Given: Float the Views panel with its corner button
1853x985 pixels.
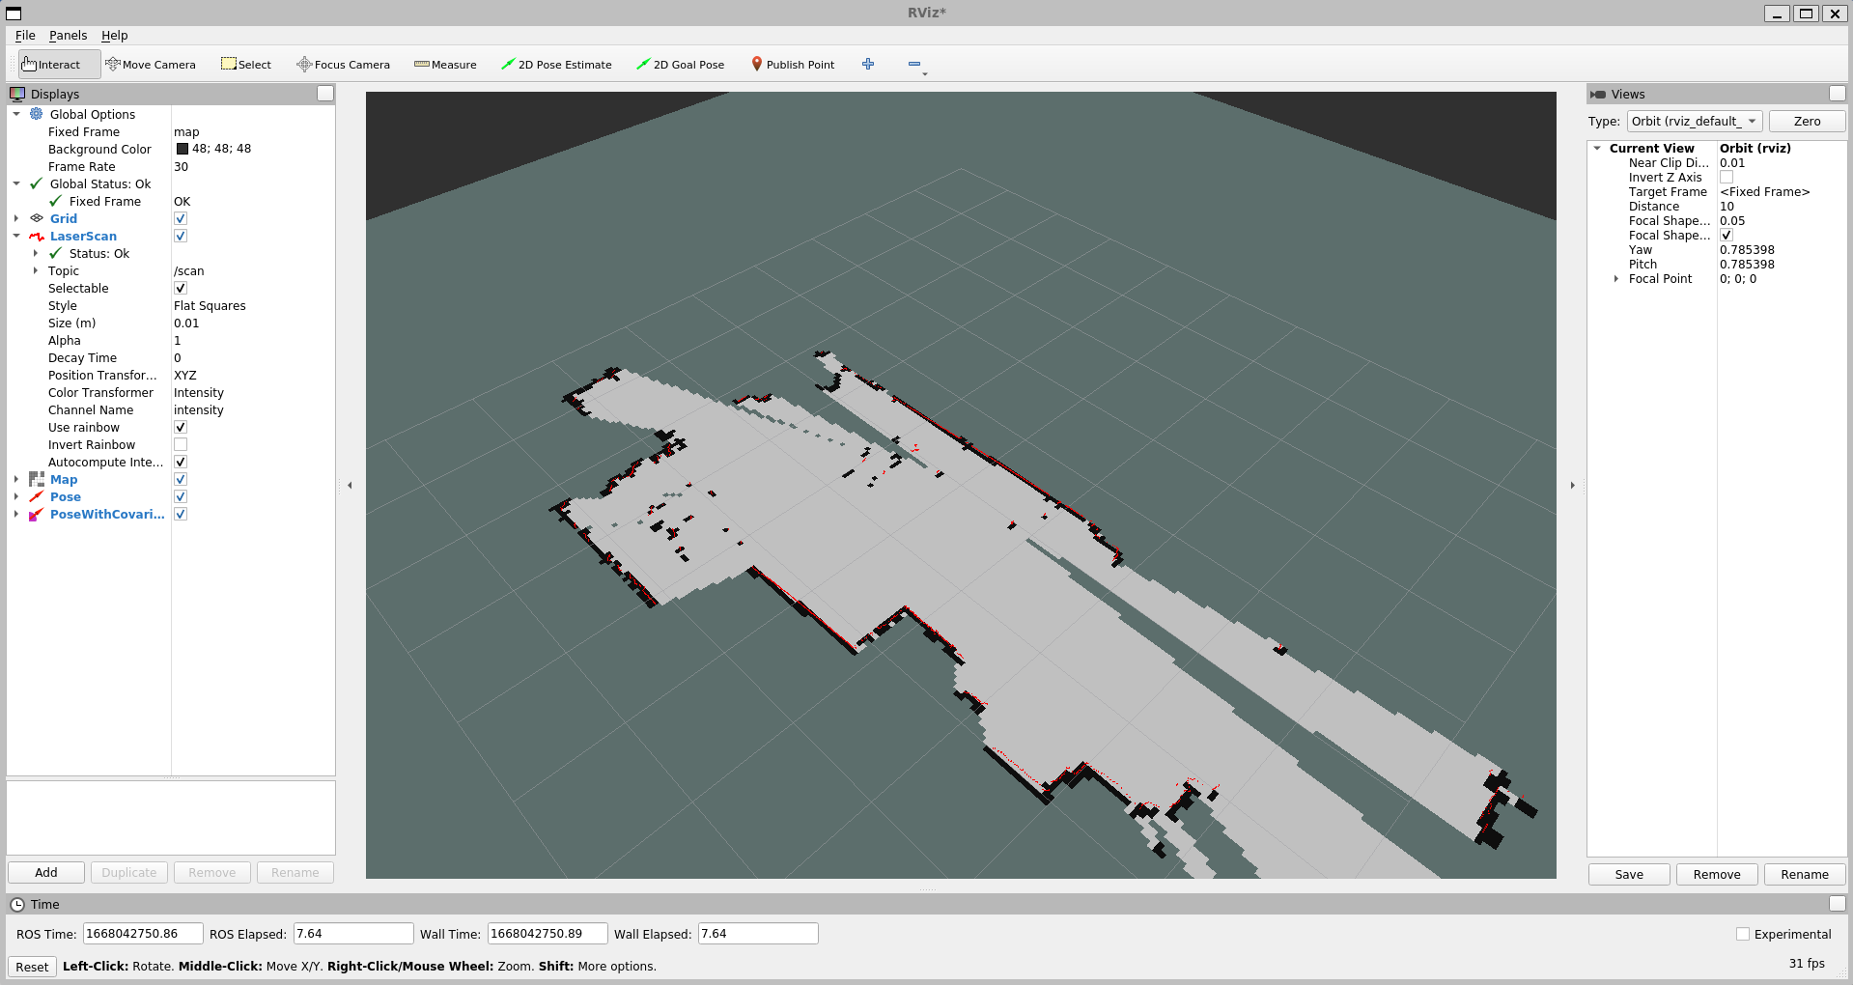Looking at the screenshot, I should (x=1838, y=94).
